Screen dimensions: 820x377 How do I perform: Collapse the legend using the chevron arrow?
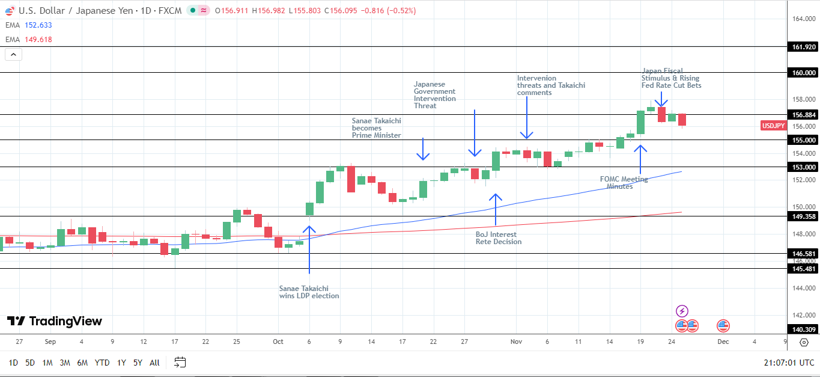coord(13,54)
